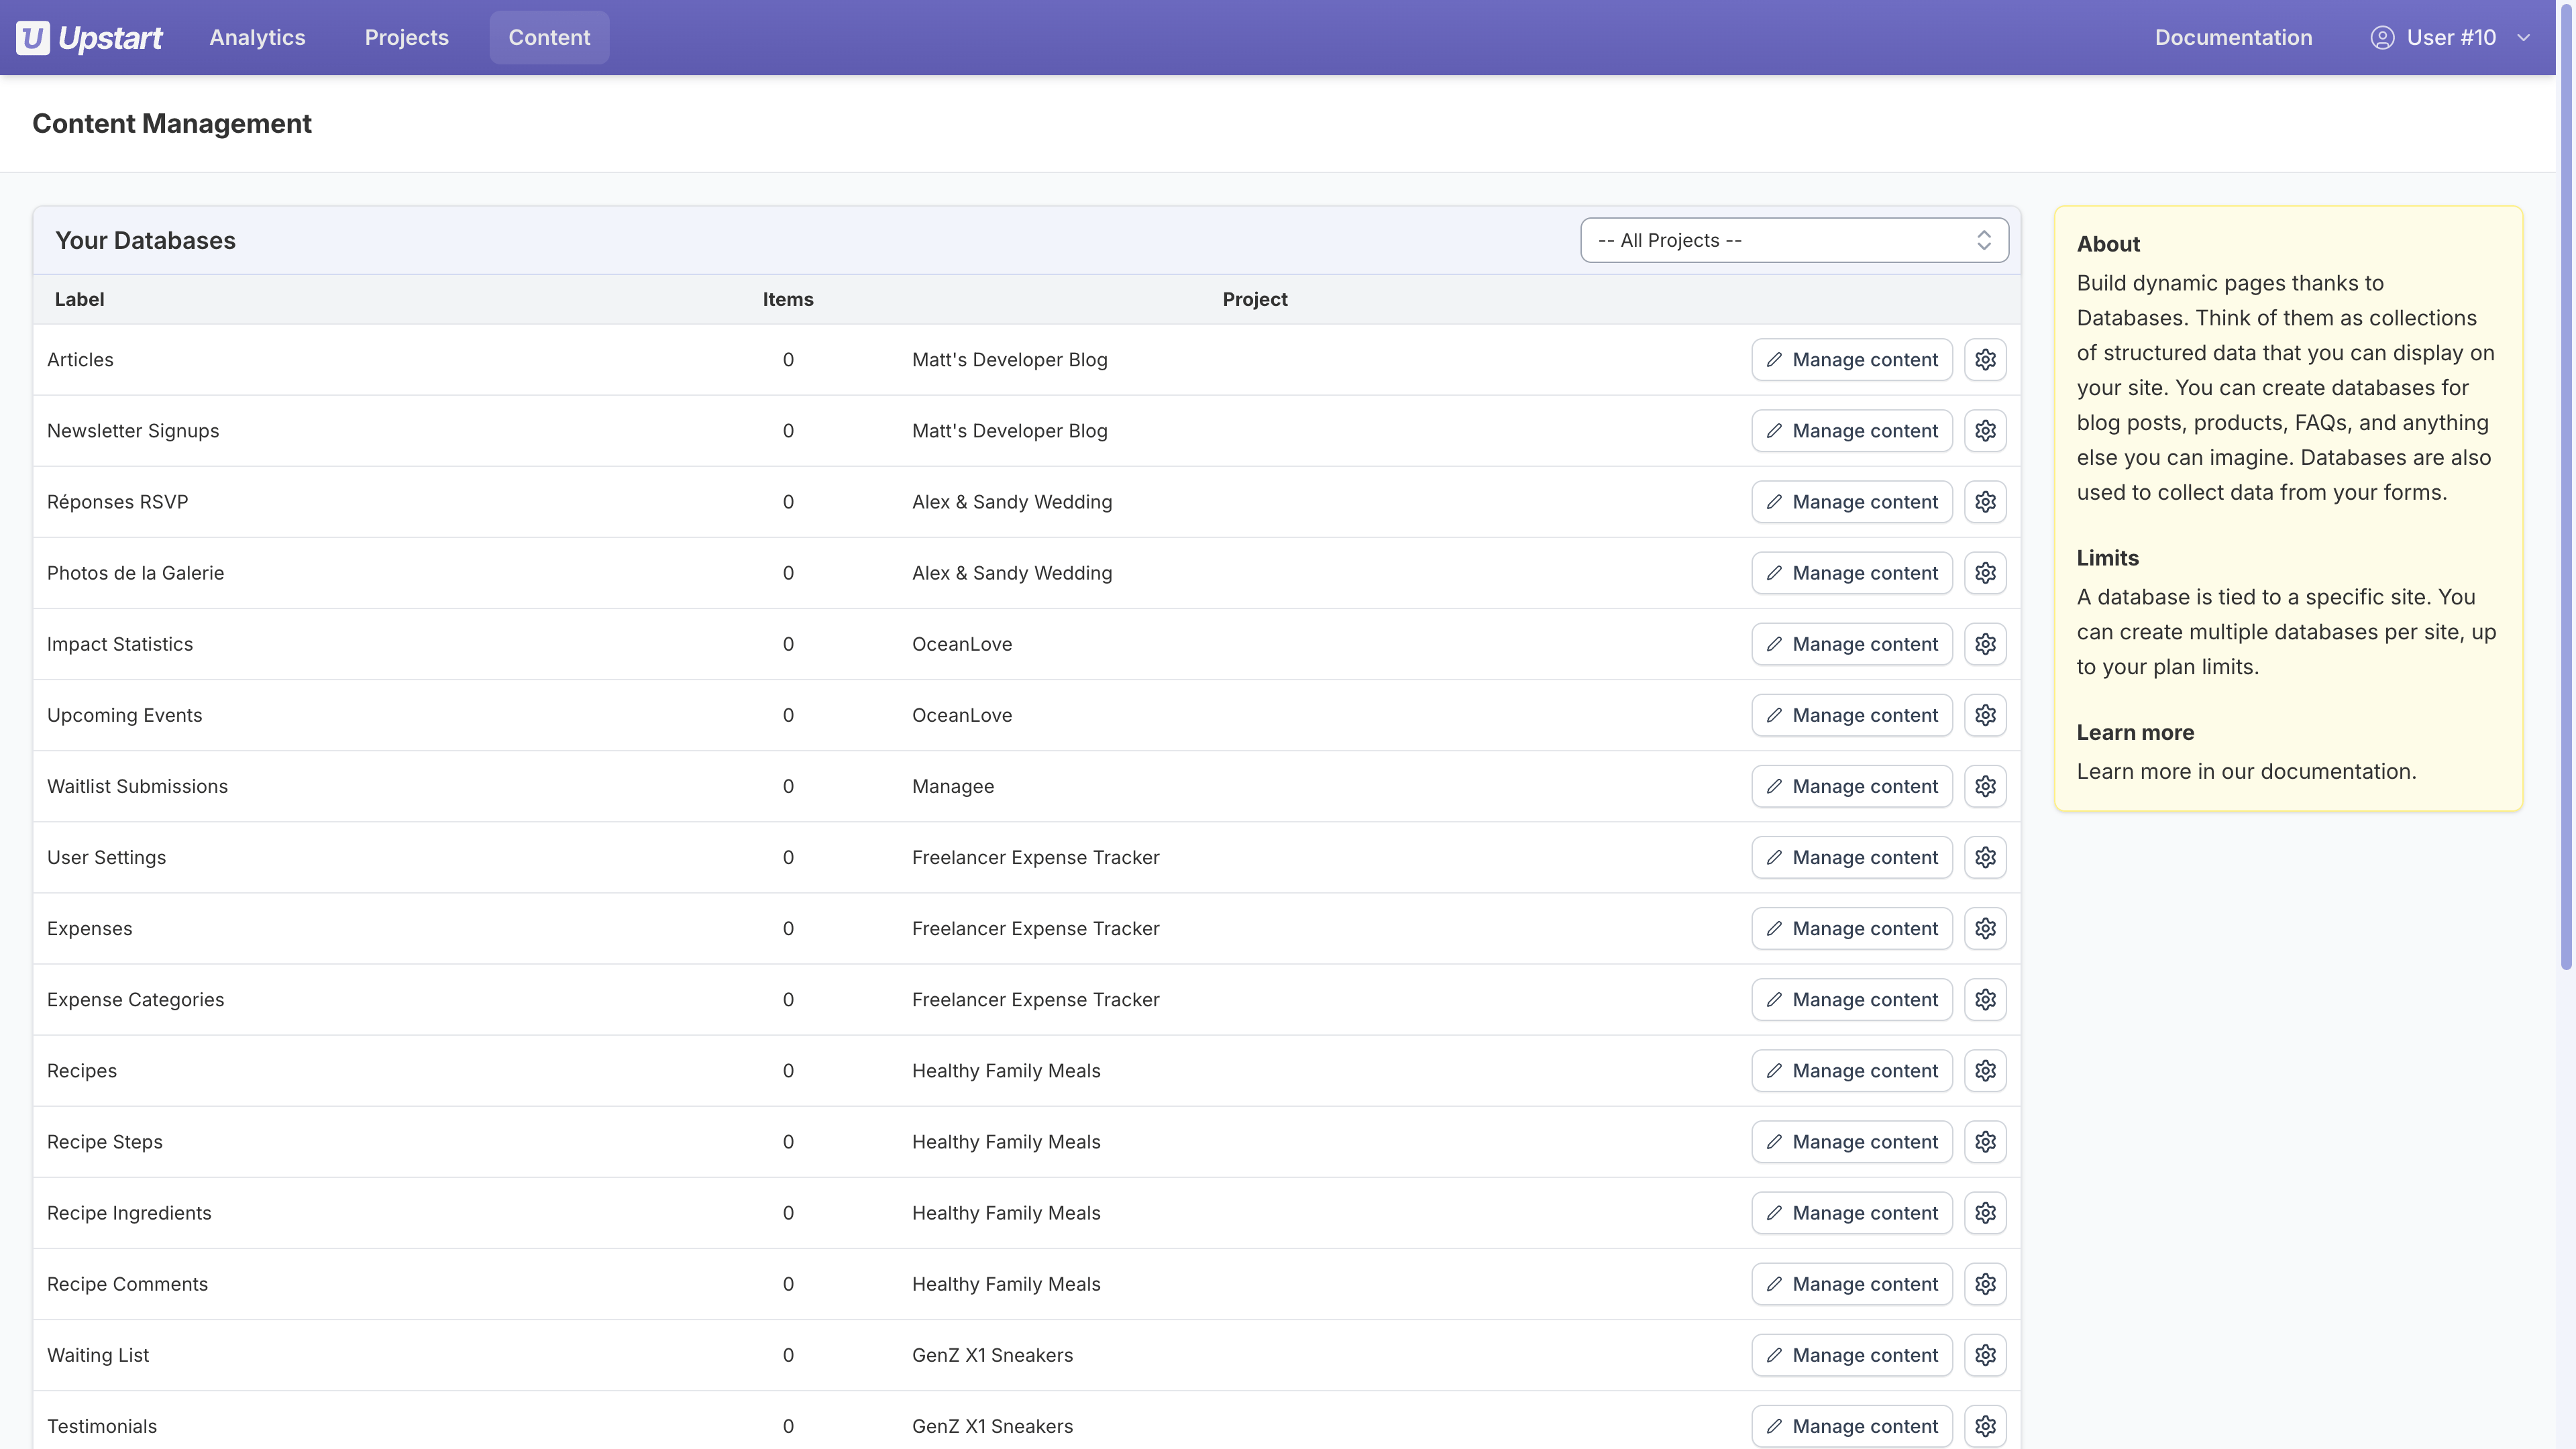Manage content for Articles database
The height and width of the screenshot is (1449, 2576).
tap(1851, 360)
